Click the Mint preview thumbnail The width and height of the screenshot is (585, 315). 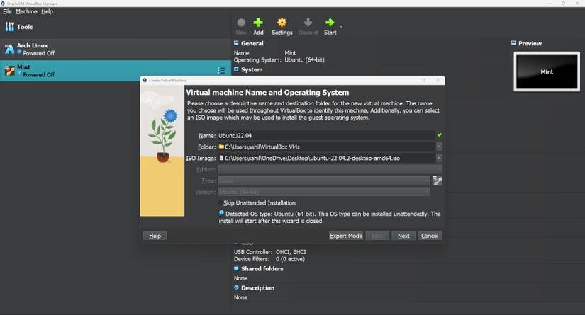(547, 71)
